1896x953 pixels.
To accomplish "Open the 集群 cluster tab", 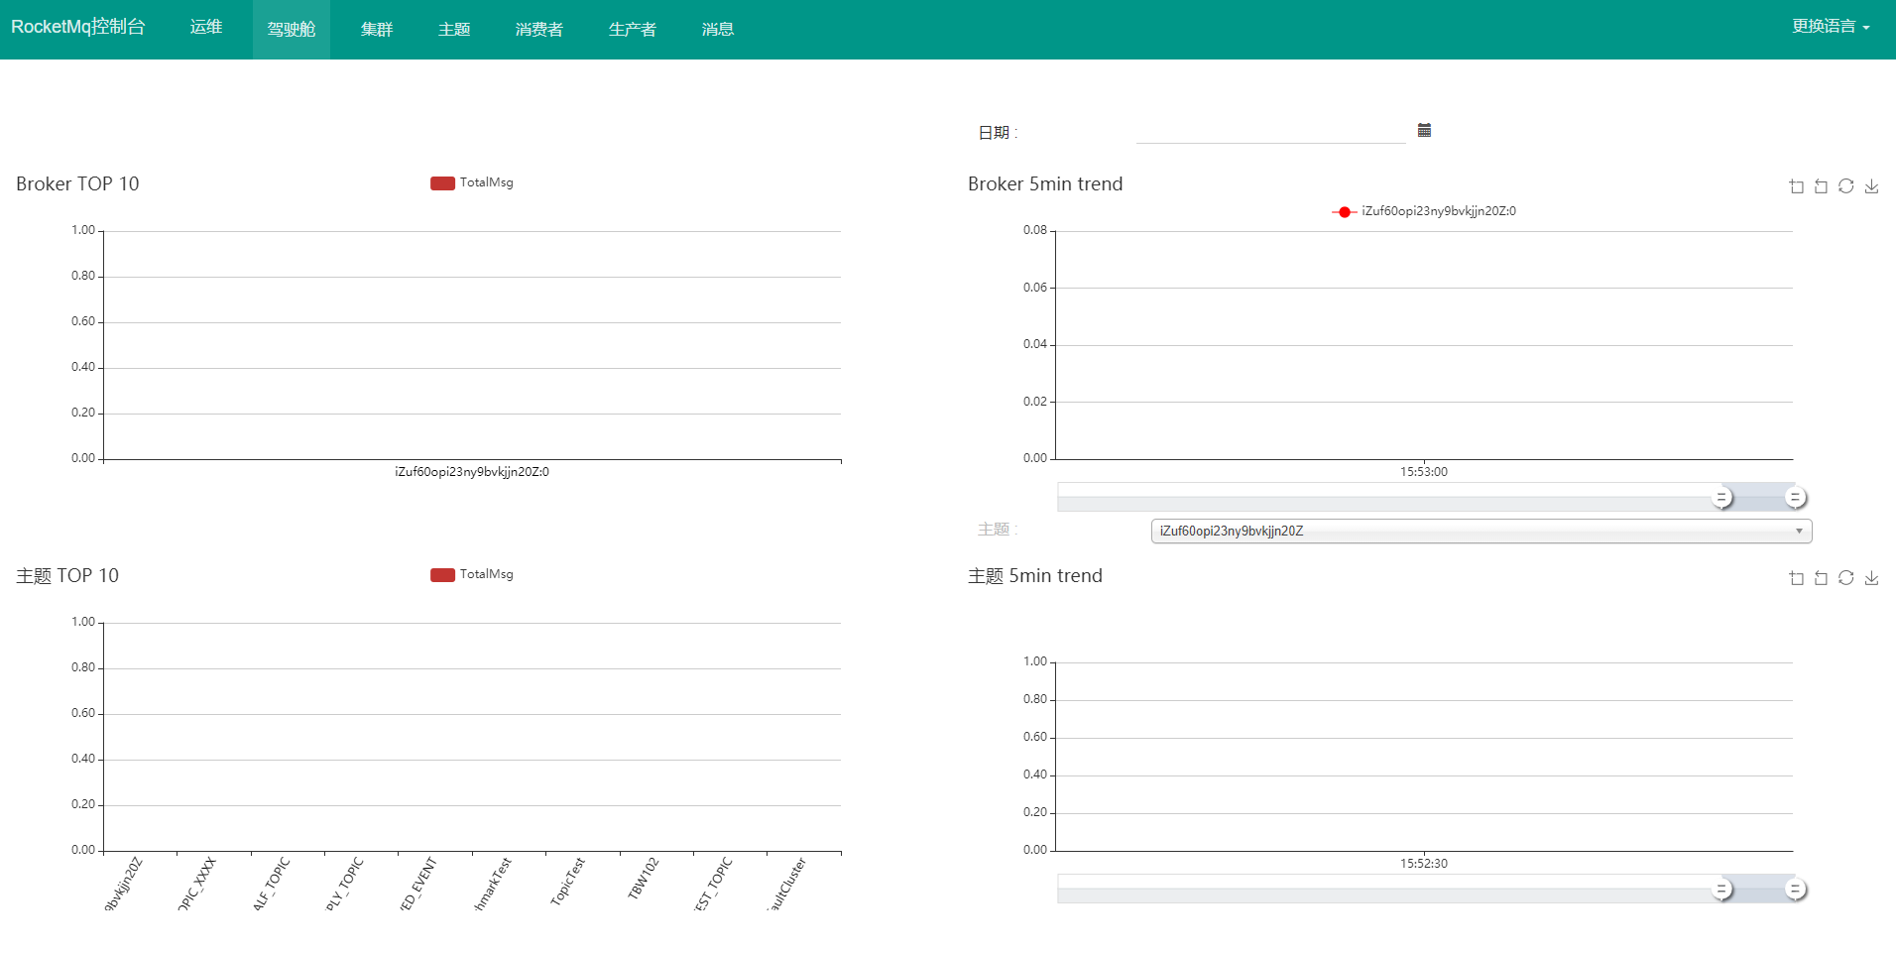I will pyautogui.click(x=377, y=30).
